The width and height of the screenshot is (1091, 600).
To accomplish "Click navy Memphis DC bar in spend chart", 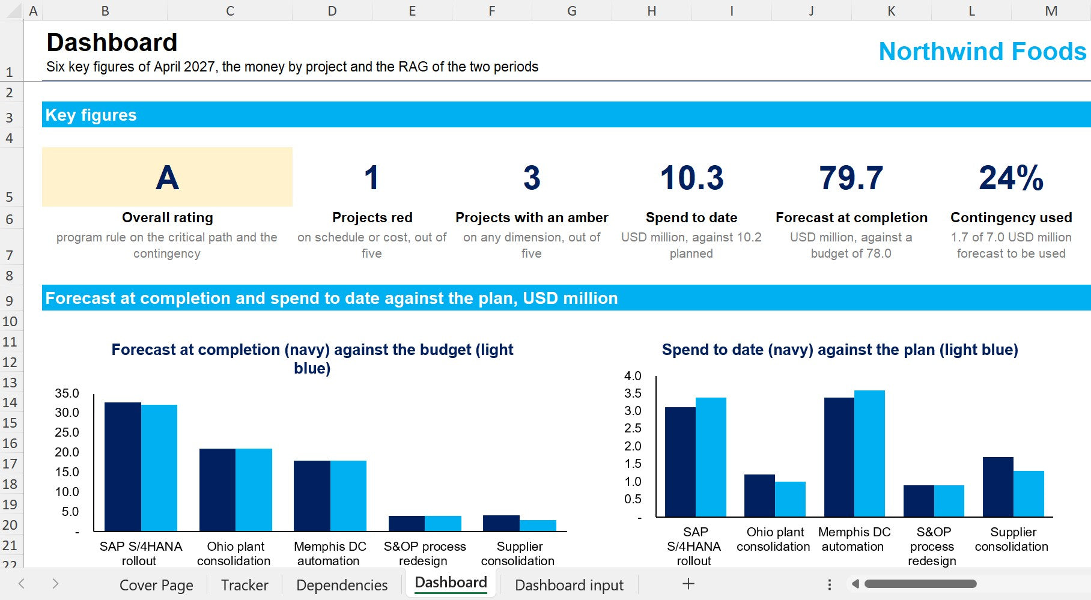I will (839, 457).
